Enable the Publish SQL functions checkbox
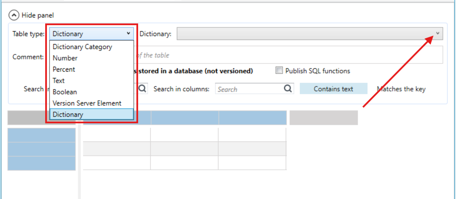 click(x=279, y=71)
